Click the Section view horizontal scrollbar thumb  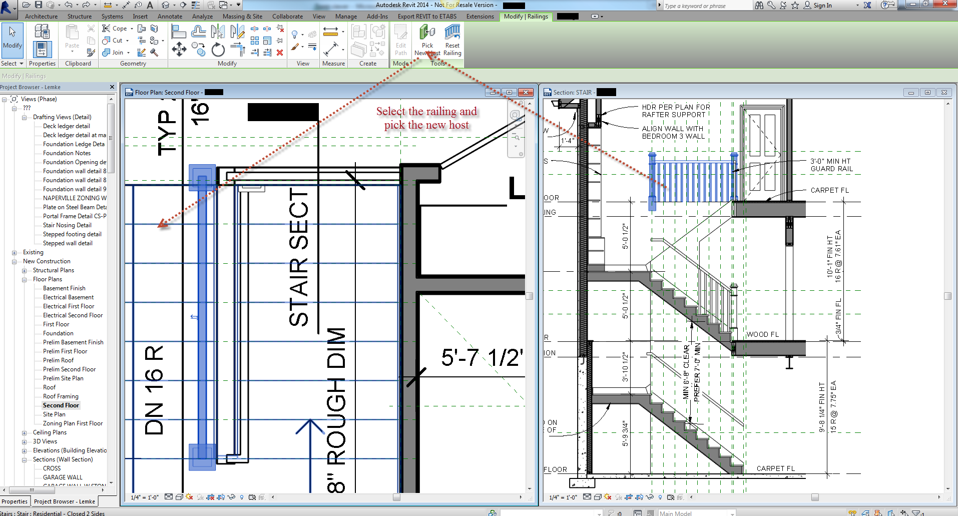pos(815,497)
